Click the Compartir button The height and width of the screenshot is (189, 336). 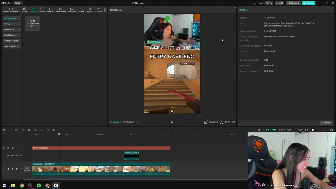[x=293, y=3]
